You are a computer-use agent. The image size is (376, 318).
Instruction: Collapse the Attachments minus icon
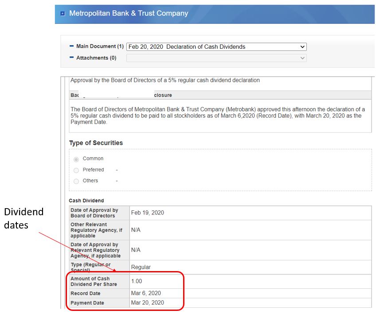click(x=71, y=58)
